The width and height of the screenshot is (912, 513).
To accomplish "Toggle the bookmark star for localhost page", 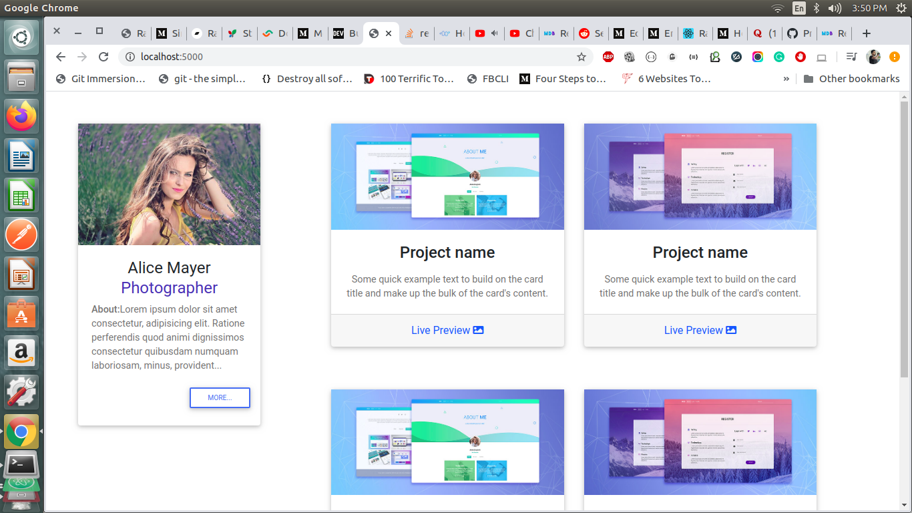I will pos(583,57).
